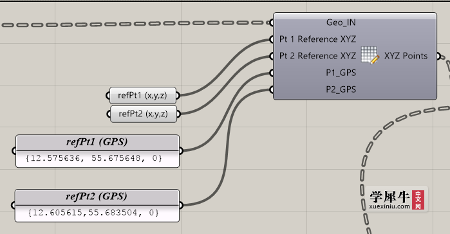Click the output grip of refPt1 (x,y,z)

[x=178, y=95]
